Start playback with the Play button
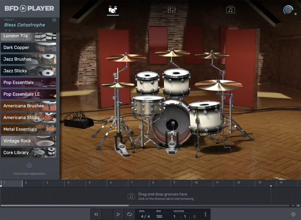 (118, 214)
